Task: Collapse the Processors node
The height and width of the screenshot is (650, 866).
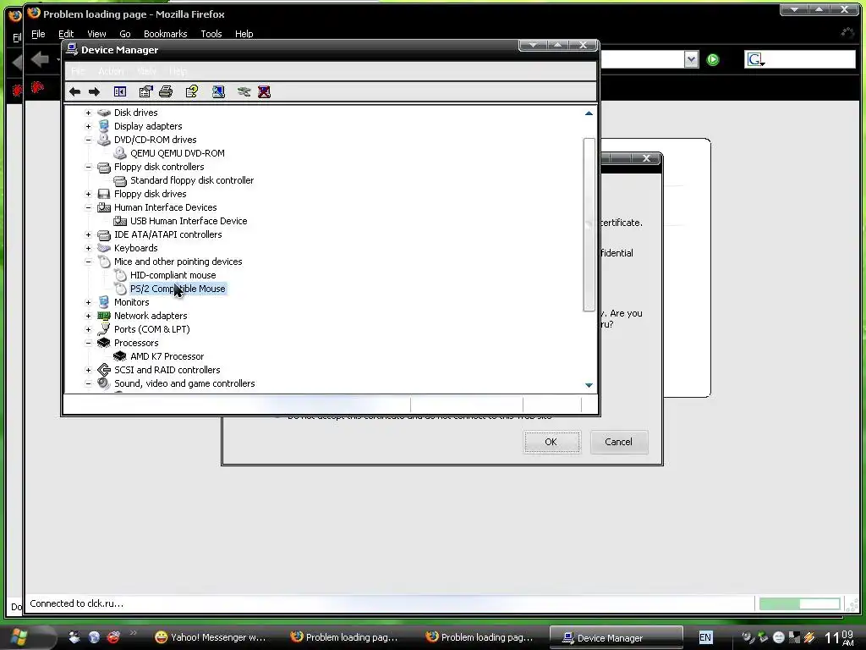Action: click(x=88, y=343)
